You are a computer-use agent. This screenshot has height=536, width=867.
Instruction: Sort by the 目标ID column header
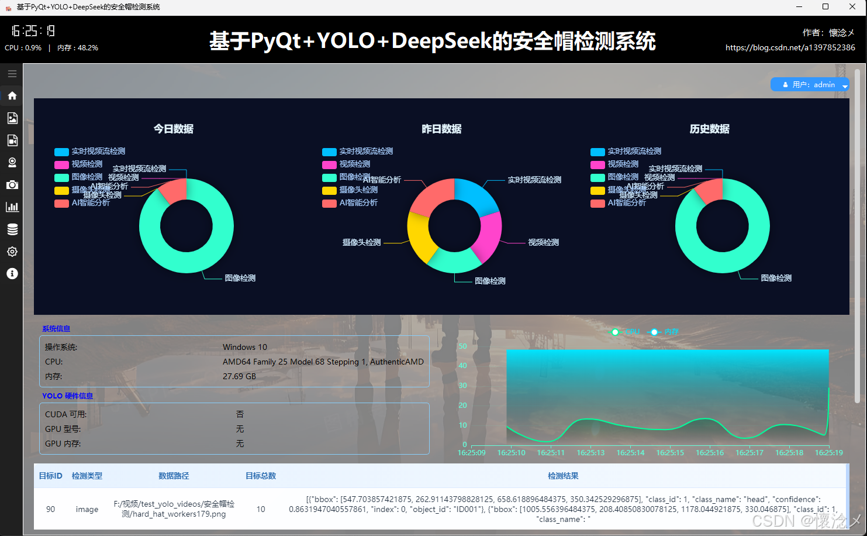pyautogui.click(x=50, y=476)
